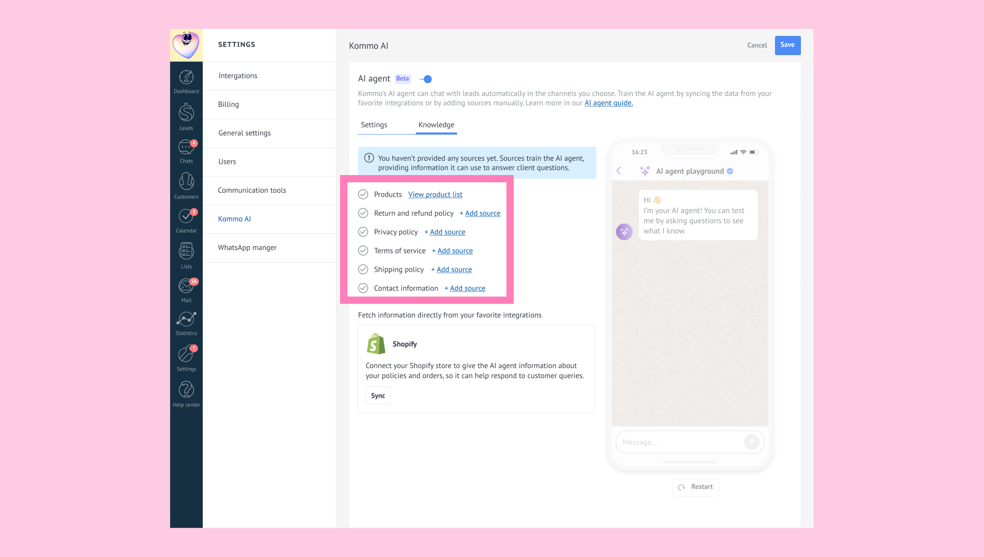
Task: Click the verified badge next to playground title
Action: (x=730, y=171)
